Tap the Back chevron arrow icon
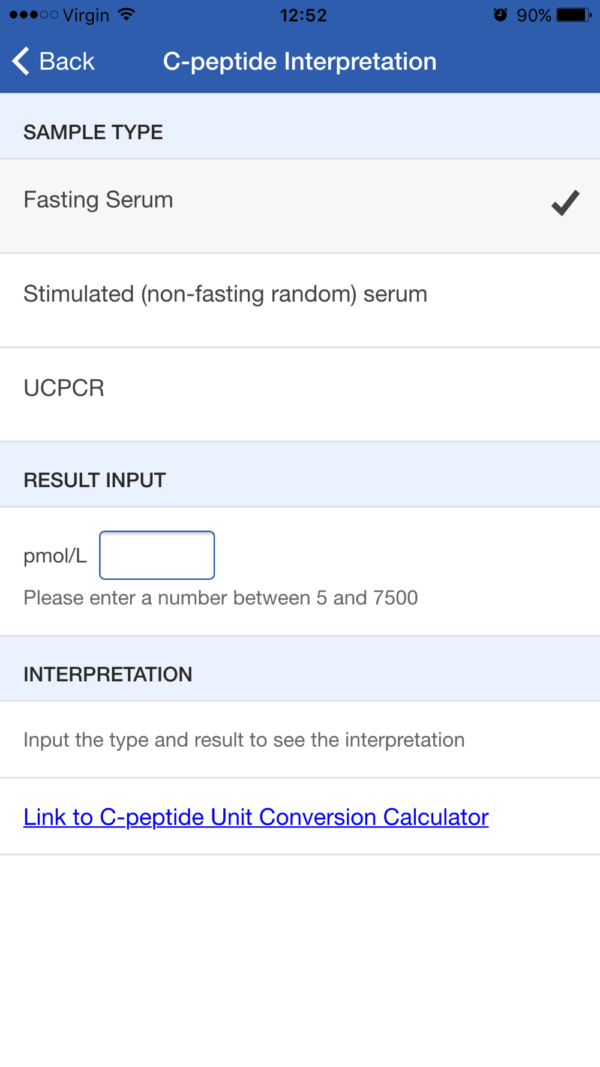The width and height of the screenshot is (600, 1067). 20,61
